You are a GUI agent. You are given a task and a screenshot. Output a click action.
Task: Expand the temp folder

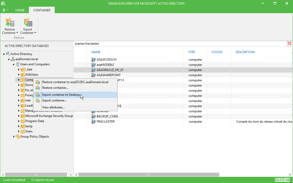19,126
